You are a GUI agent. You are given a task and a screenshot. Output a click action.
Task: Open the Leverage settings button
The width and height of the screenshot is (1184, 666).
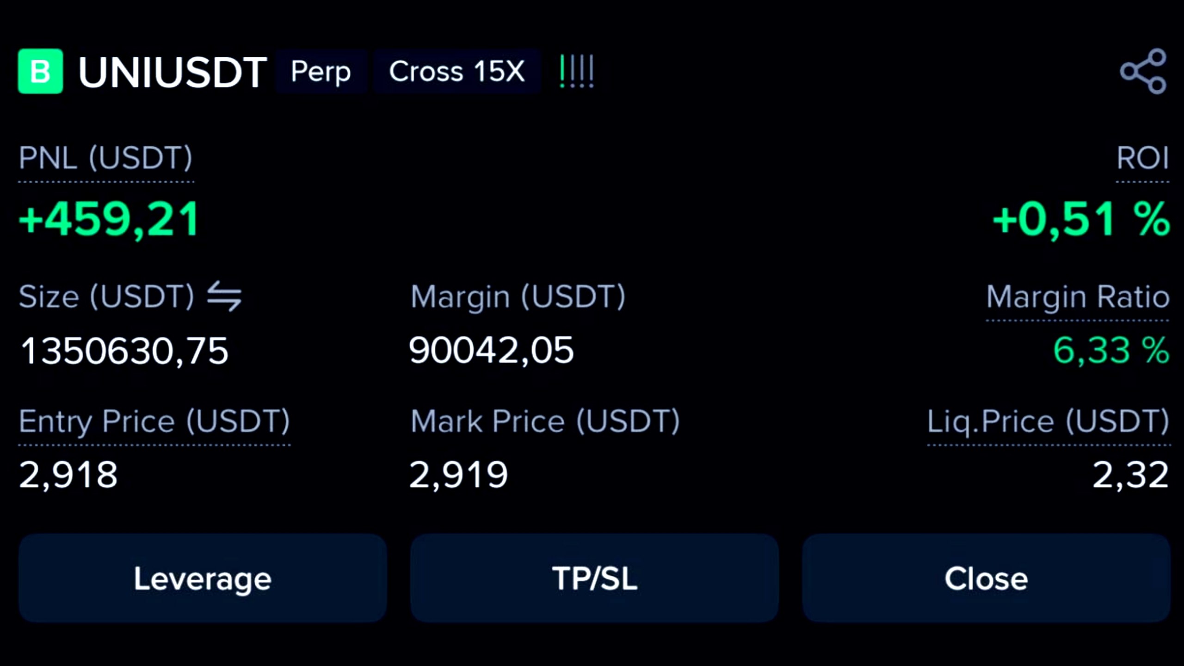[203, 578]
